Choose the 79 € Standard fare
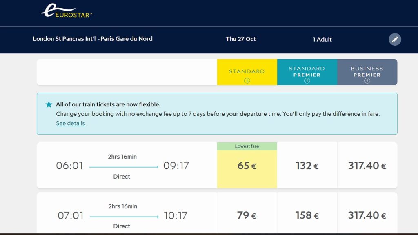This screenshot has width=418, height=235. pos(247,215)
